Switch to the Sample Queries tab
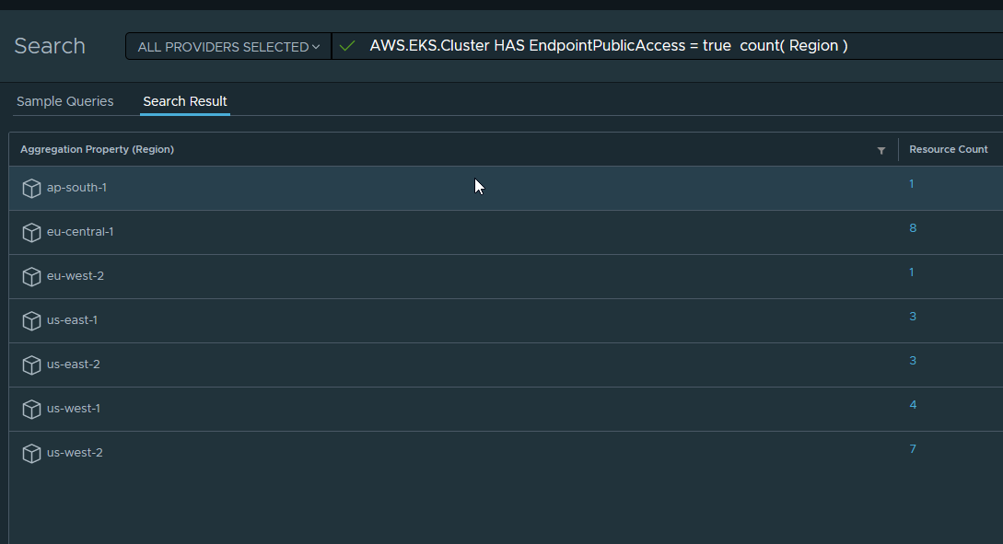This screenshot has height=544, width=1003. coord(65,101)
